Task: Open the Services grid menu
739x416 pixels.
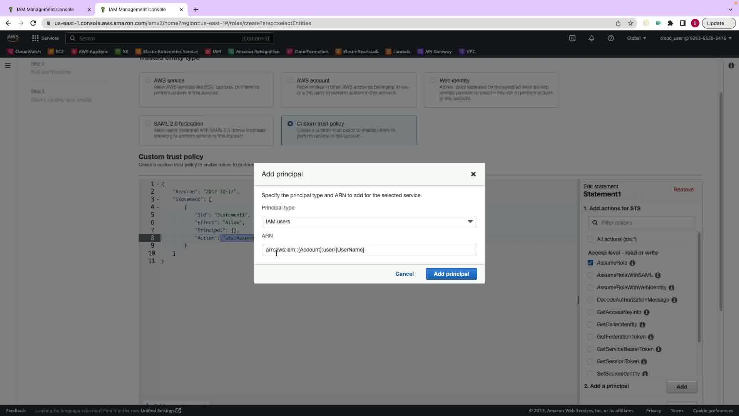Action: pos(45,38)
